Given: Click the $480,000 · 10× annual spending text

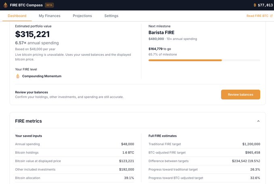Looking at the screenshot, I should pyautogui.click(x=173, y=39).
